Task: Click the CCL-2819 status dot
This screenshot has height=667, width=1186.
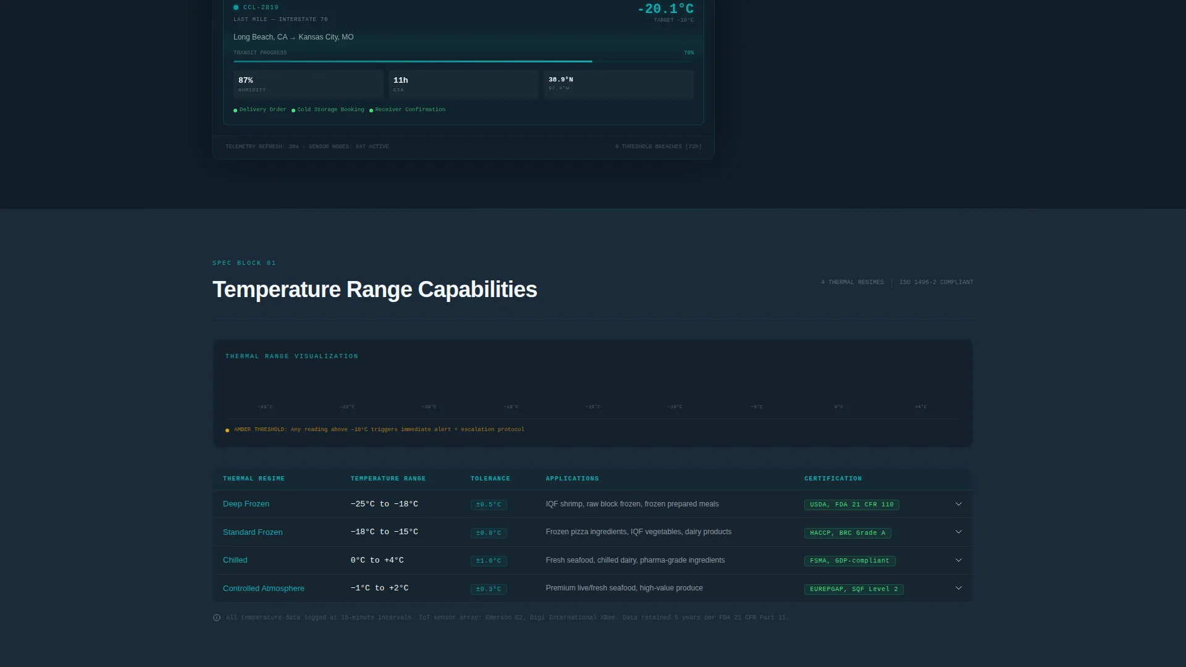Action: [236, 7]
